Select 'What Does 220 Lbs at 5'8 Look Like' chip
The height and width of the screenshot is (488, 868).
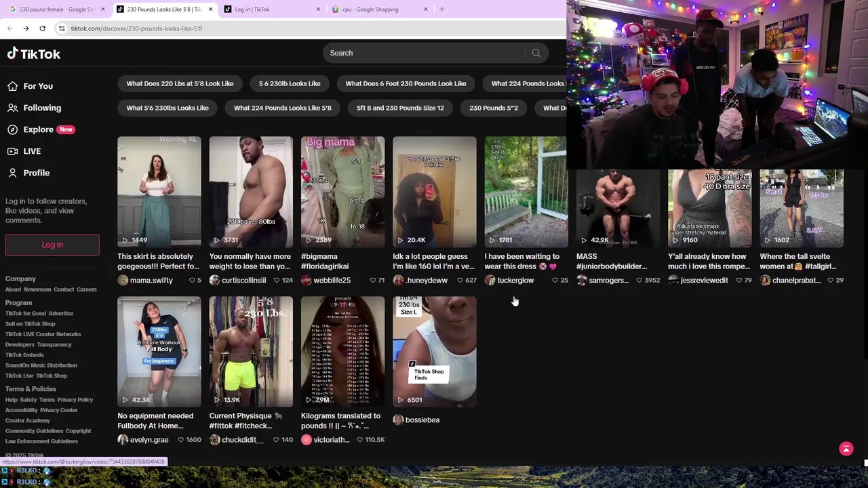[180, 83]
